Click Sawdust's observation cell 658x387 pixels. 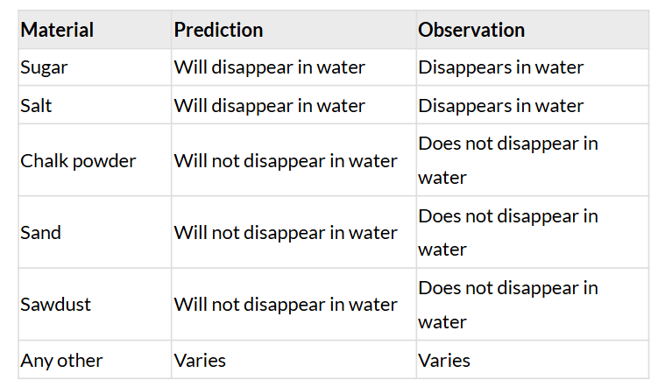[508, 305]
